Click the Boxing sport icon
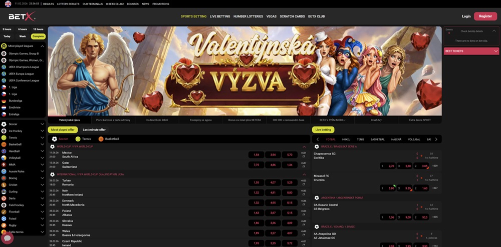Viewport: 501px width, 247px height. [4, 178]
